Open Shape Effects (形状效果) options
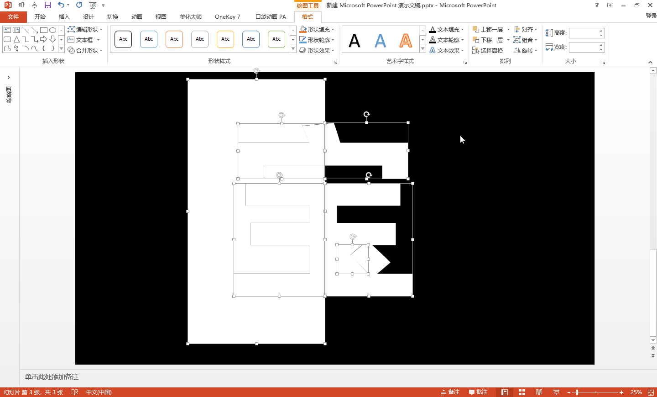Screen dimensions: 657x397 click(317, 50)
